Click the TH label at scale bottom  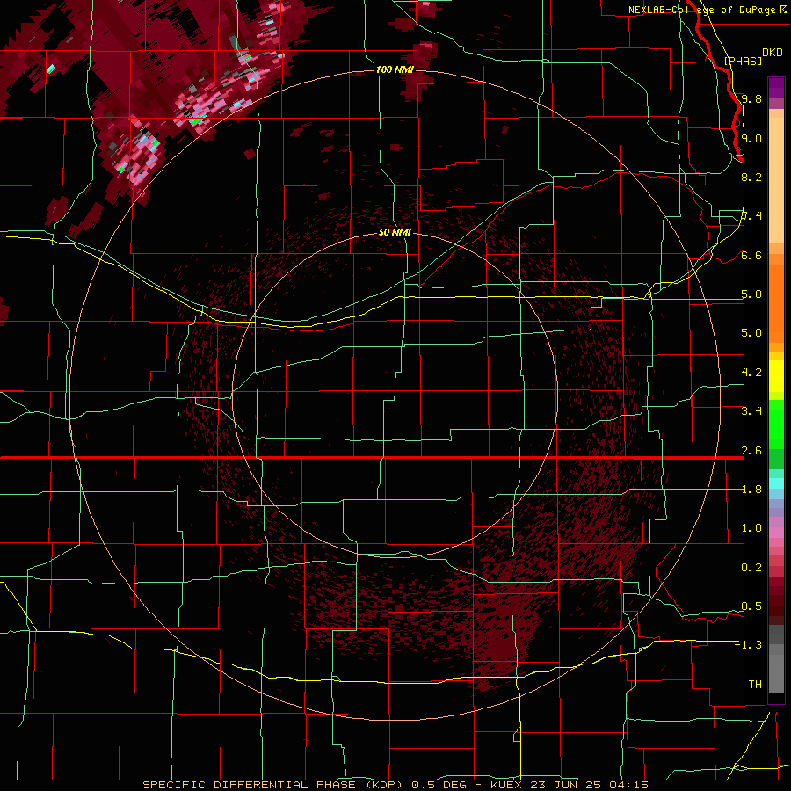755,685
